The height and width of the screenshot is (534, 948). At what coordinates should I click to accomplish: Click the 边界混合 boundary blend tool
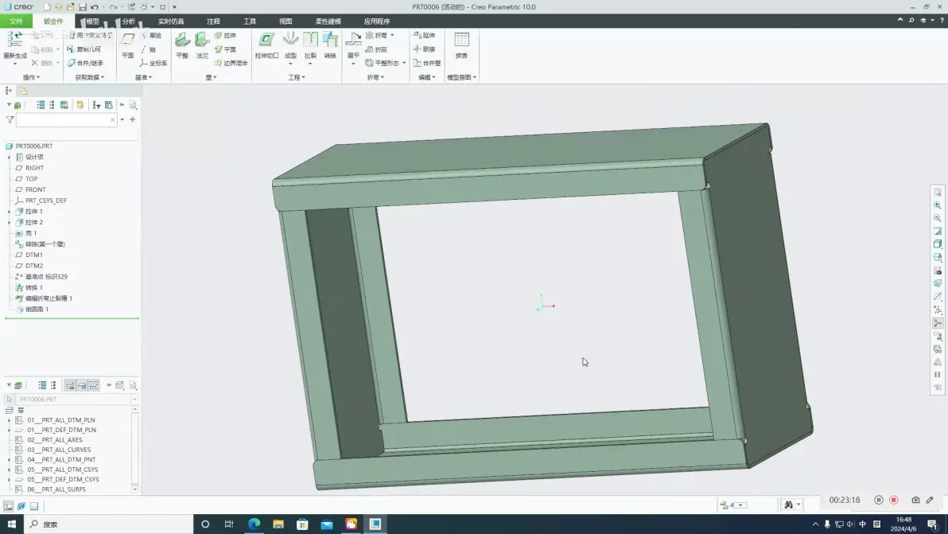(x=231, y=63)
